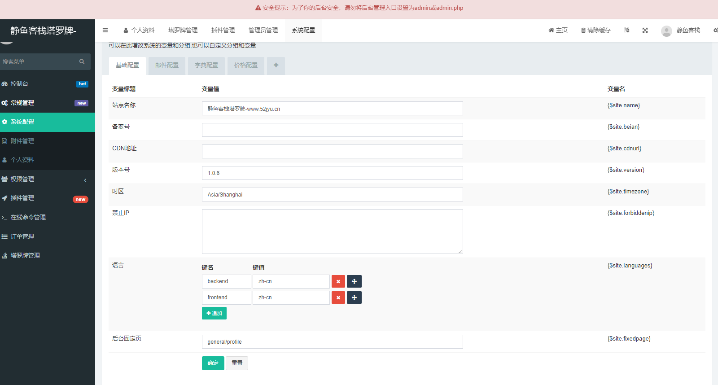Click the fullscreen icon in top bar
The height and width of the screenshot is (385, 718).
click(x=645, y=31)
